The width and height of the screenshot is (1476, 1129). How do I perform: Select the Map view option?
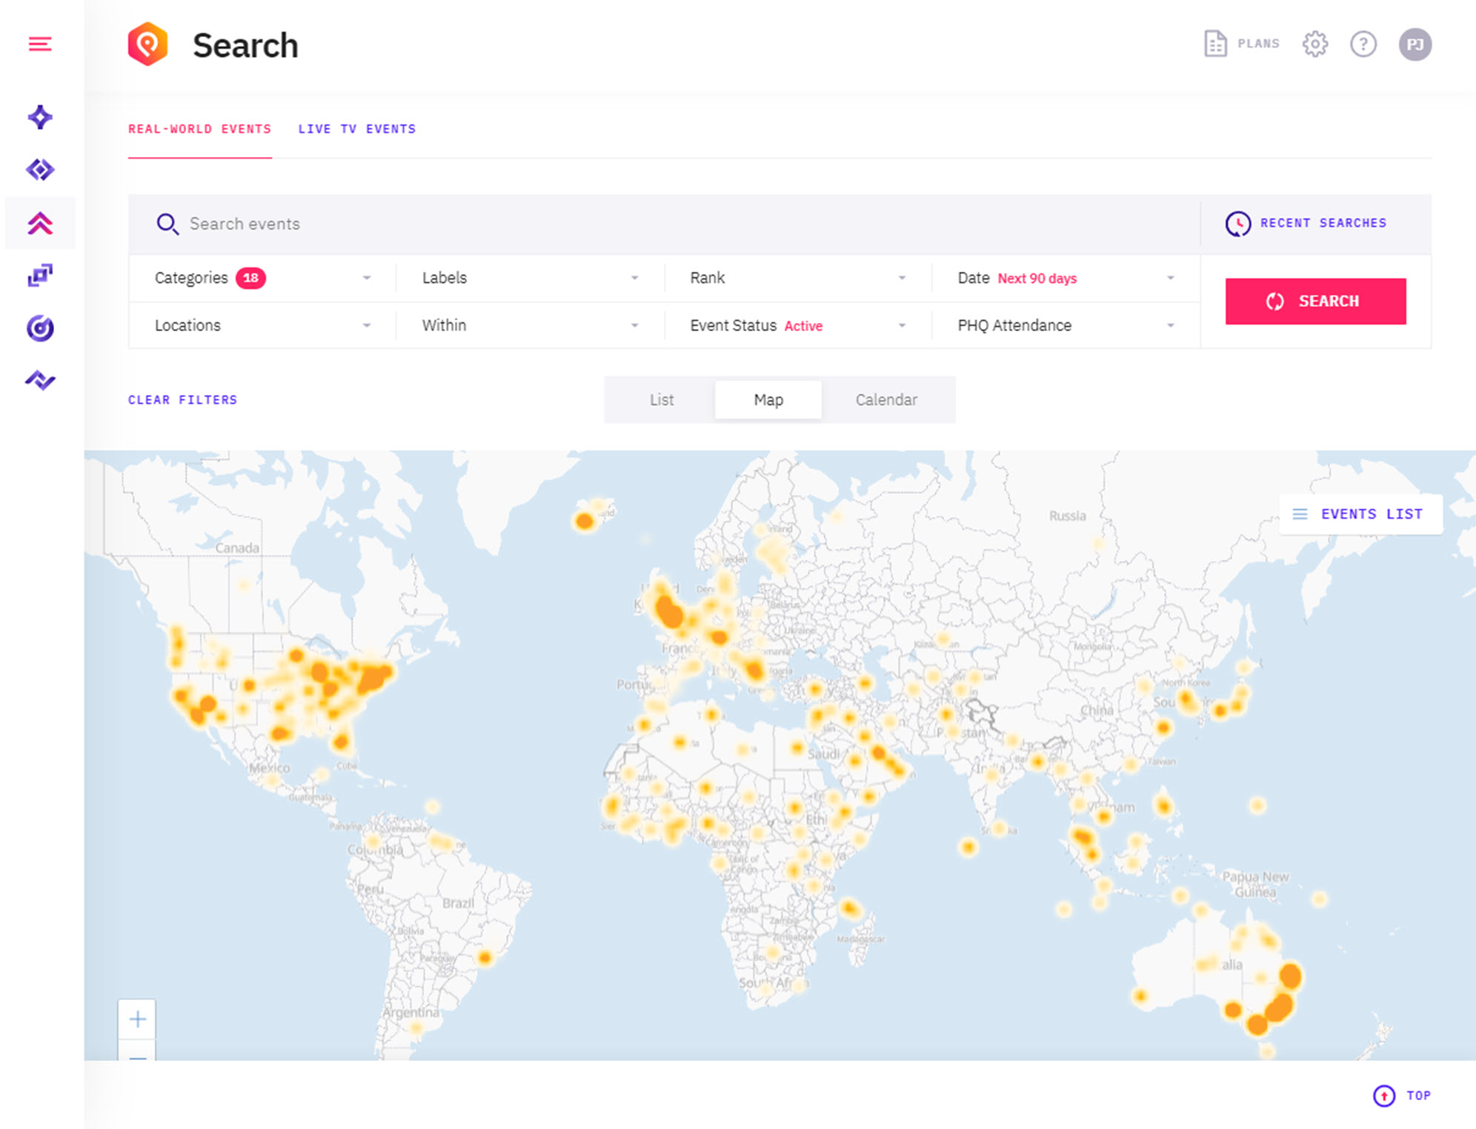(x=768, y=400)
